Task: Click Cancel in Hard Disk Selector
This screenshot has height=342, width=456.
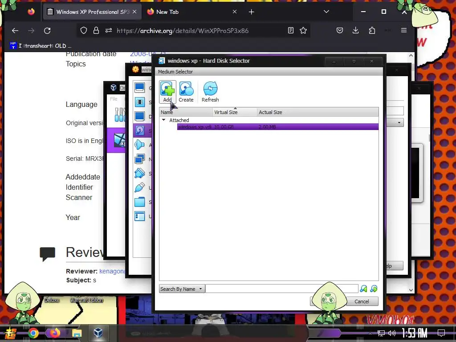Action: tap(362, 301)
